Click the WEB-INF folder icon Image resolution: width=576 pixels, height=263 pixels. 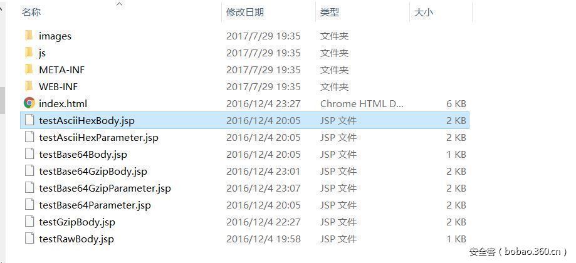pyautogui.click(x=29, y=86)
